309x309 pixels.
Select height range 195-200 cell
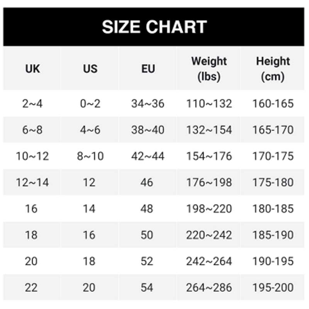pyautogui.click(x=273, y=287)
